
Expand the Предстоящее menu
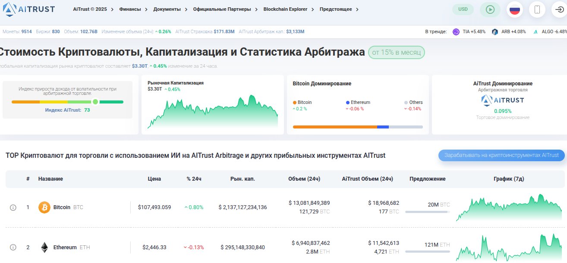[339, 9]
